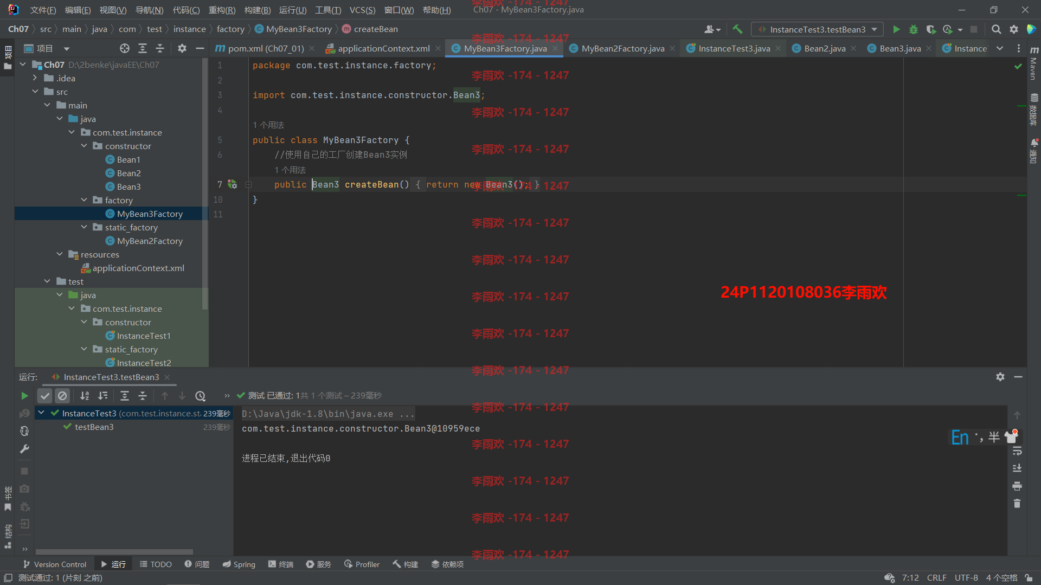
Task: Select testBean3 test result
Action: click(94, 427)
